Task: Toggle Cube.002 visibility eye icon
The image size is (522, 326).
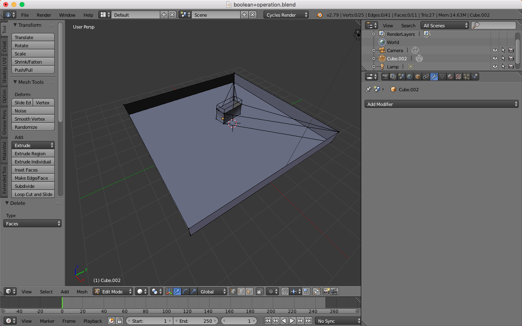Action: [x=495, y=58]
